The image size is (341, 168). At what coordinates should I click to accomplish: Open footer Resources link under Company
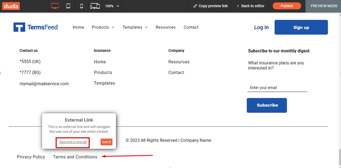pyautogui.click(x=179, y=62)
